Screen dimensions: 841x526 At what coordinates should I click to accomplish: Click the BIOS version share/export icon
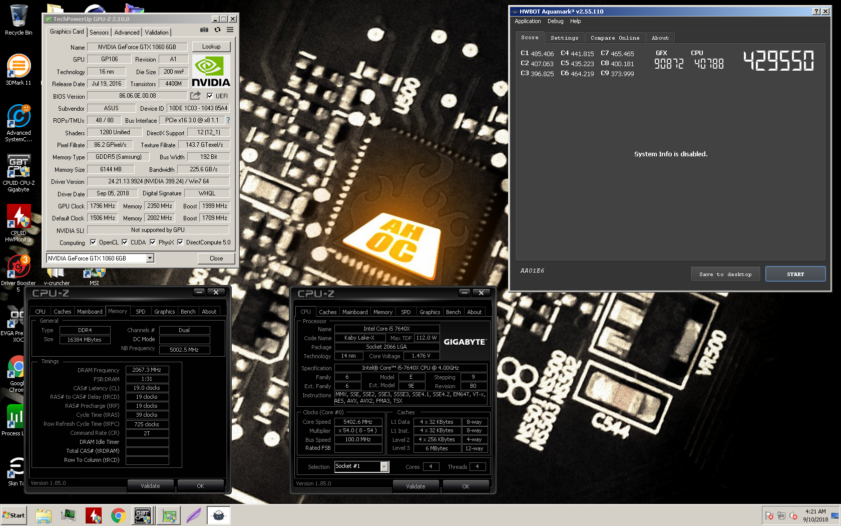pos(195,95)
